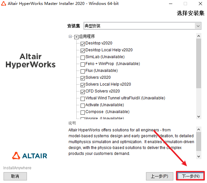The width and height of the screenshot is (207, 183).
Task: Click the up arrow of component list scrollbar
Action: [198, 36]
